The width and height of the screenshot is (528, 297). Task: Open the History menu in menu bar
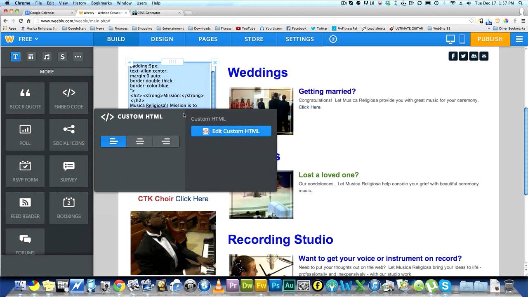click(79, 3)
